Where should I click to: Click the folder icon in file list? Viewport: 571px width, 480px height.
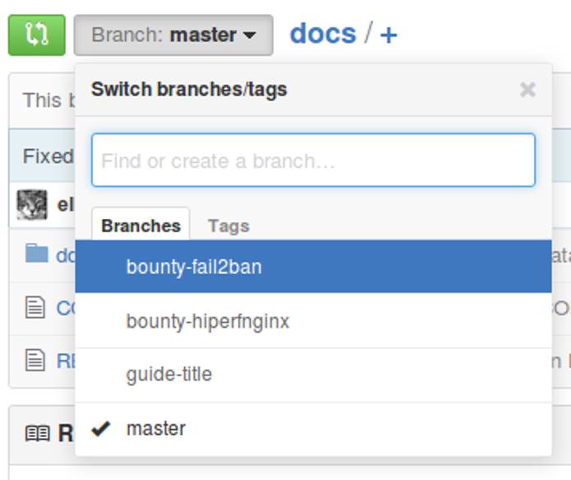pos(36,254)
